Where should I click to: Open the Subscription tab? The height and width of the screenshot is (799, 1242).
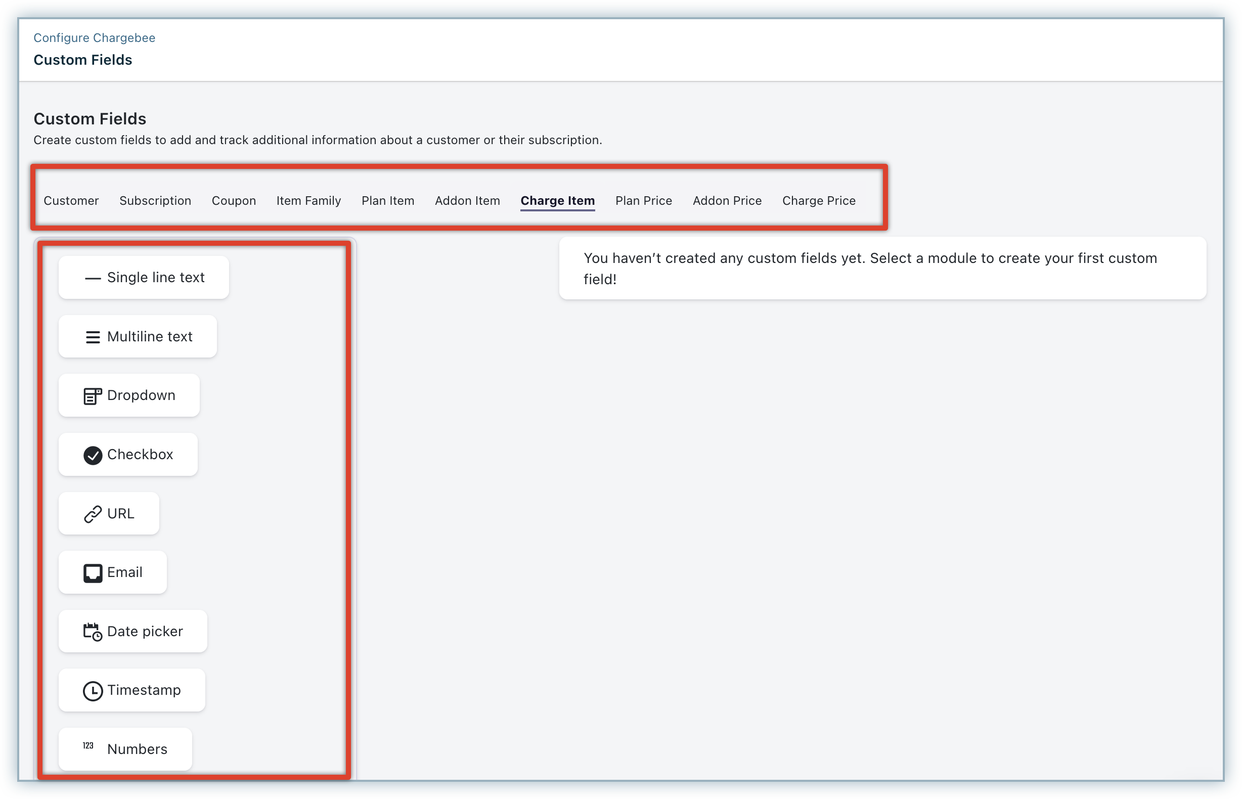pyautogui.click(x=155, y=201)
